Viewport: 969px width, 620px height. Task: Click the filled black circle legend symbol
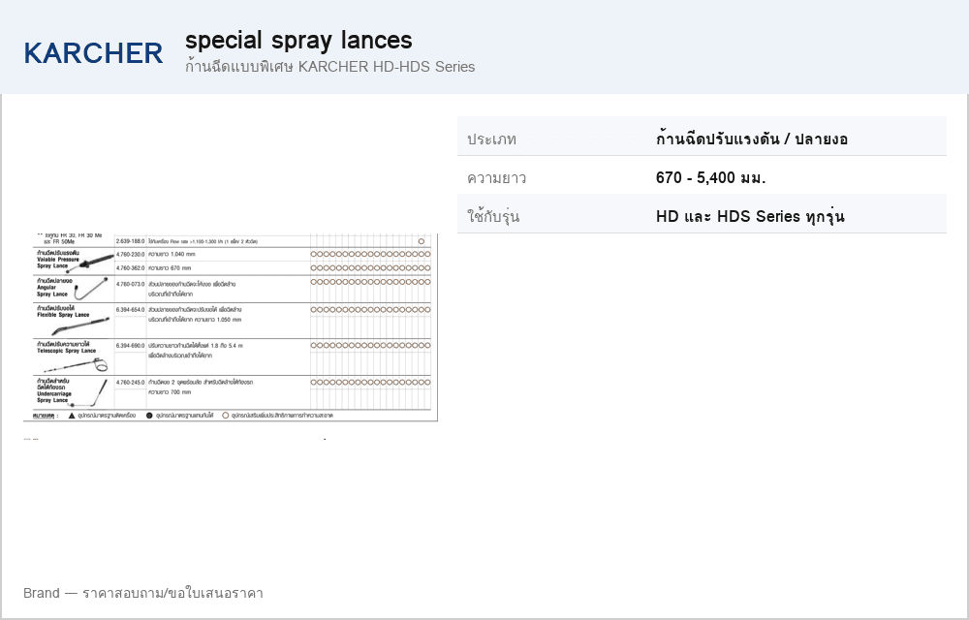[x=149, y=416]
